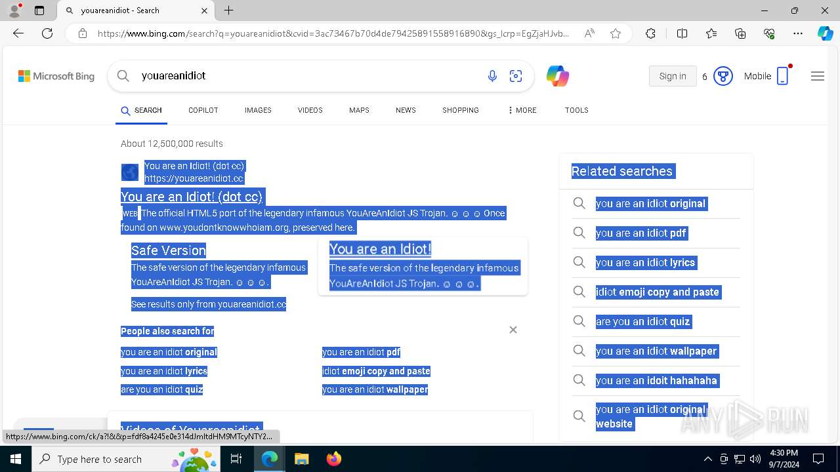Viewport: 840px width, 472px height.
Task: Open File Explorer from the taskbar
Action: (x=301, y=459)
